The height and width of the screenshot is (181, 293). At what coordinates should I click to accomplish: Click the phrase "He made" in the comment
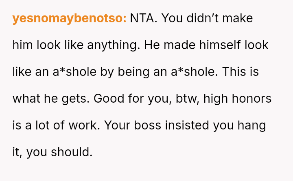point(167,45)
